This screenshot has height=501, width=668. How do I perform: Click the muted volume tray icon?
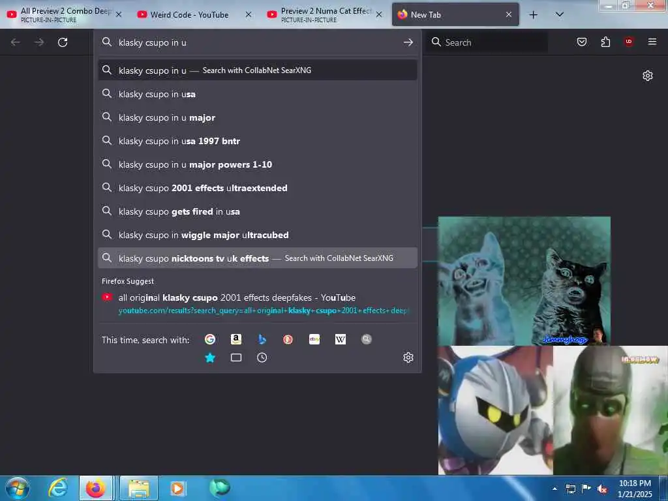[x=602, y=489]
